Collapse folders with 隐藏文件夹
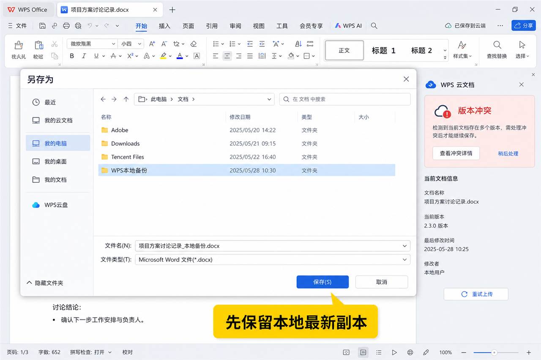The image size is (541, 360). coord(45,283)
